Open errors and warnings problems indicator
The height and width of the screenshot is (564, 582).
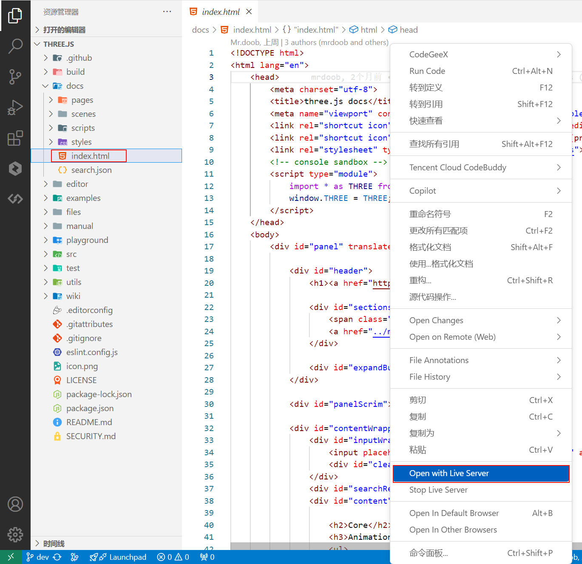[x=173, y=557]
